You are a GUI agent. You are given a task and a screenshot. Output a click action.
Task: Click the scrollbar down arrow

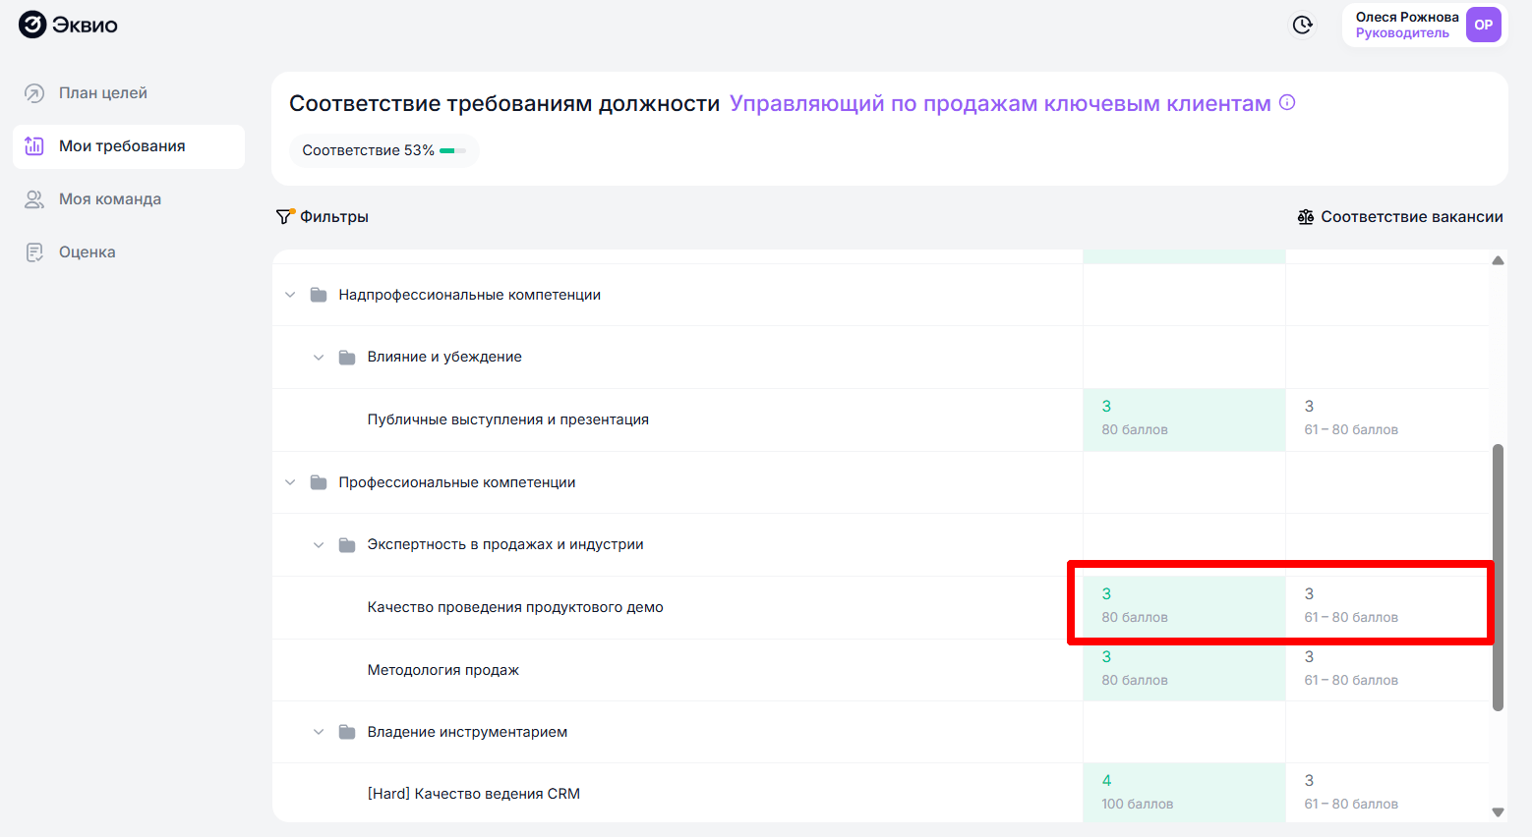pyautogui.click(x=1498, y=811)
